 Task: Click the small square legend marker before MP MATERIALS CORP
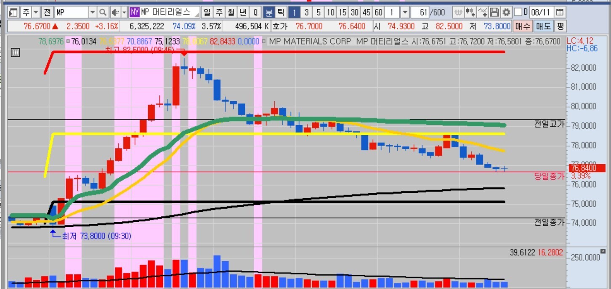pos(264,42)
